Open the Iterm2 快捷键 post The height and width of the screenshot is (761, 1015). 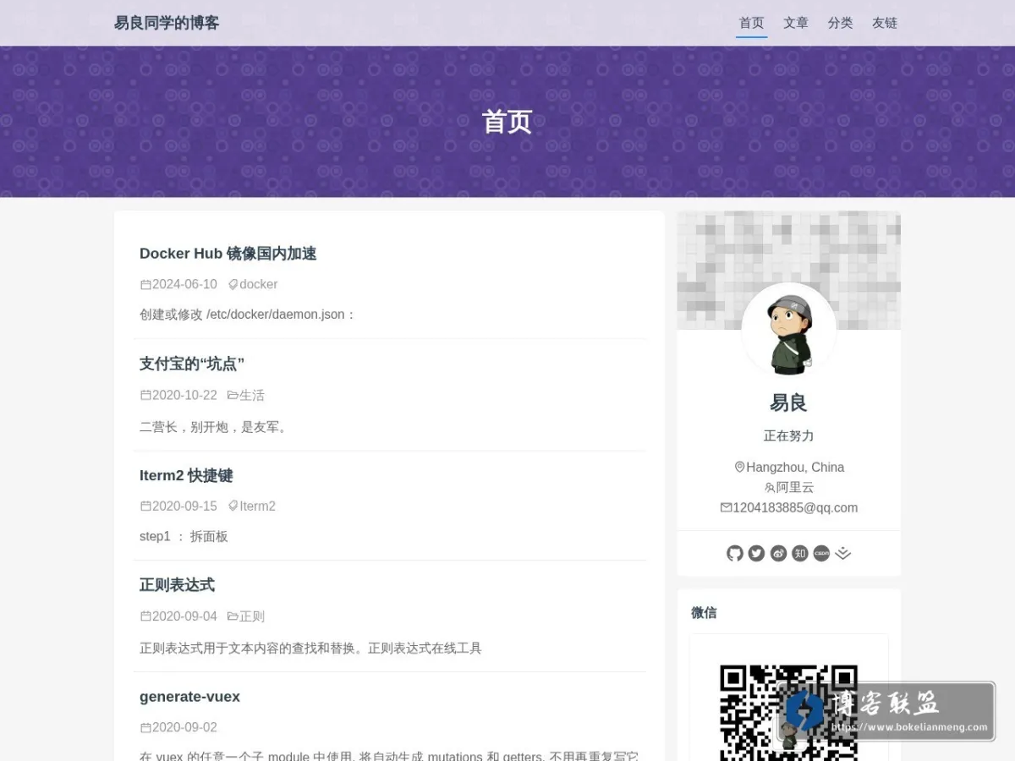tap(186, 475)
